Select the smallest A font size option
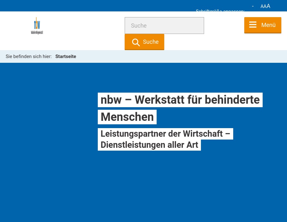Image resolution: width=287 pixels, height=222 pixels. (x=262, y=6)
